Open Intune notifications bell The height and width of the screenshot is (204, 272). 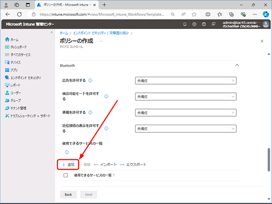click(185, 24)
